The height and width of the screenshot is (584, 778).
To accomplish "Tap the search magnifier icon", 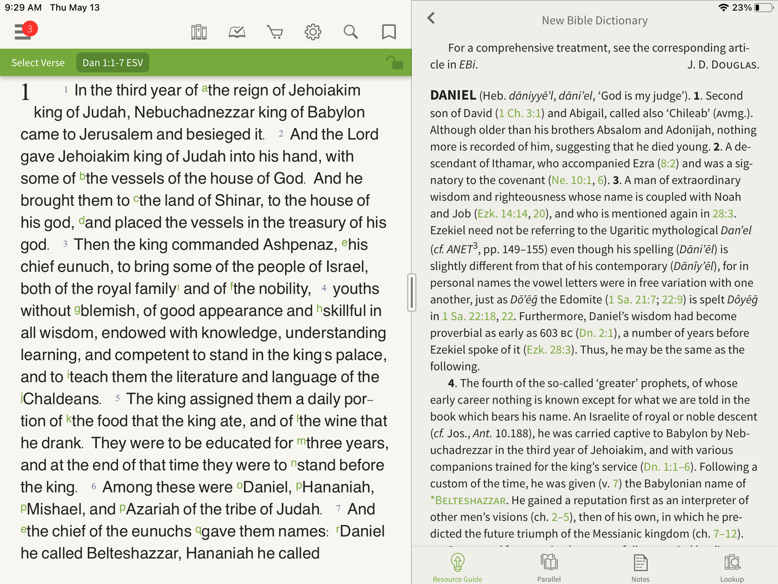I will [x=351, y=32].
